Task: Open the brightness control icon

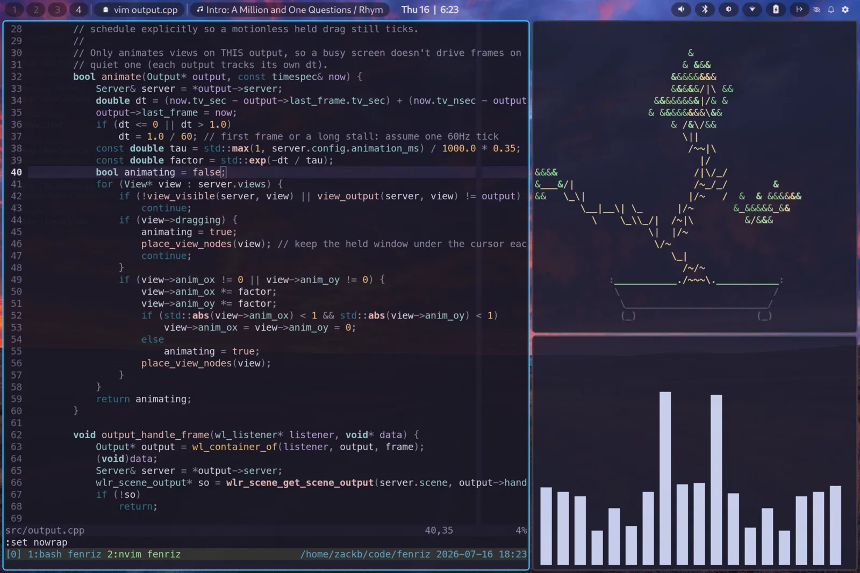Action: click(728, 9)
